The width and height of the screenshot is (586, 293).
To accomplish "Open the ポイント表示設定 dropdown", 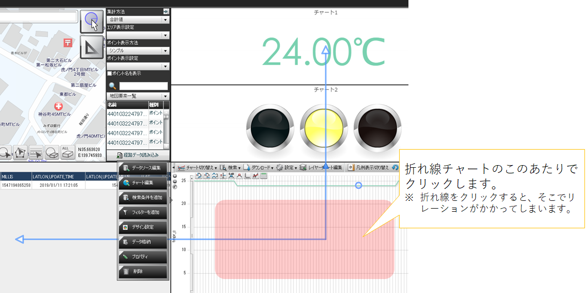I will [x=138, y=66].
